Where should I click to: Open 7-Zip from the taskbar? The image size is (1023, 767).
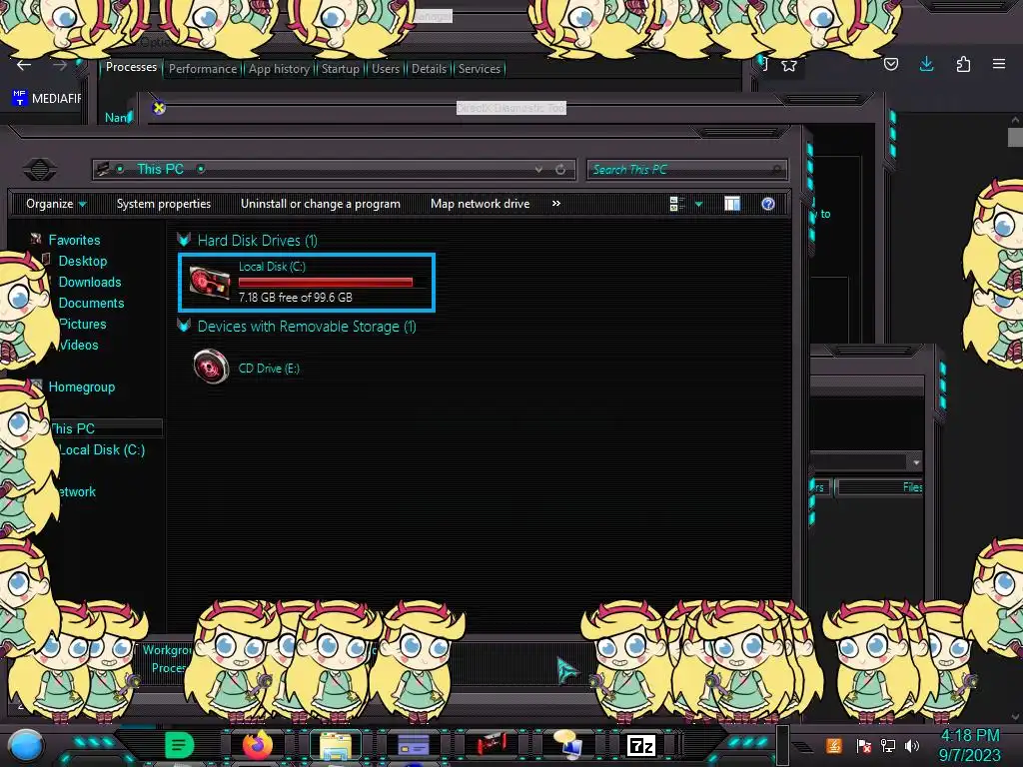pos(640,745)
